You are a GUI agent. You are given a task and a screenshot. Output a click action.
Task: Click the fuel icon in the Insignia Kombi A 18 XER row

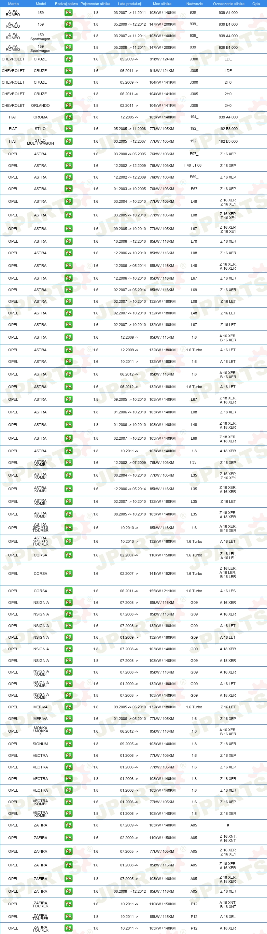click(x=68, y=695)
